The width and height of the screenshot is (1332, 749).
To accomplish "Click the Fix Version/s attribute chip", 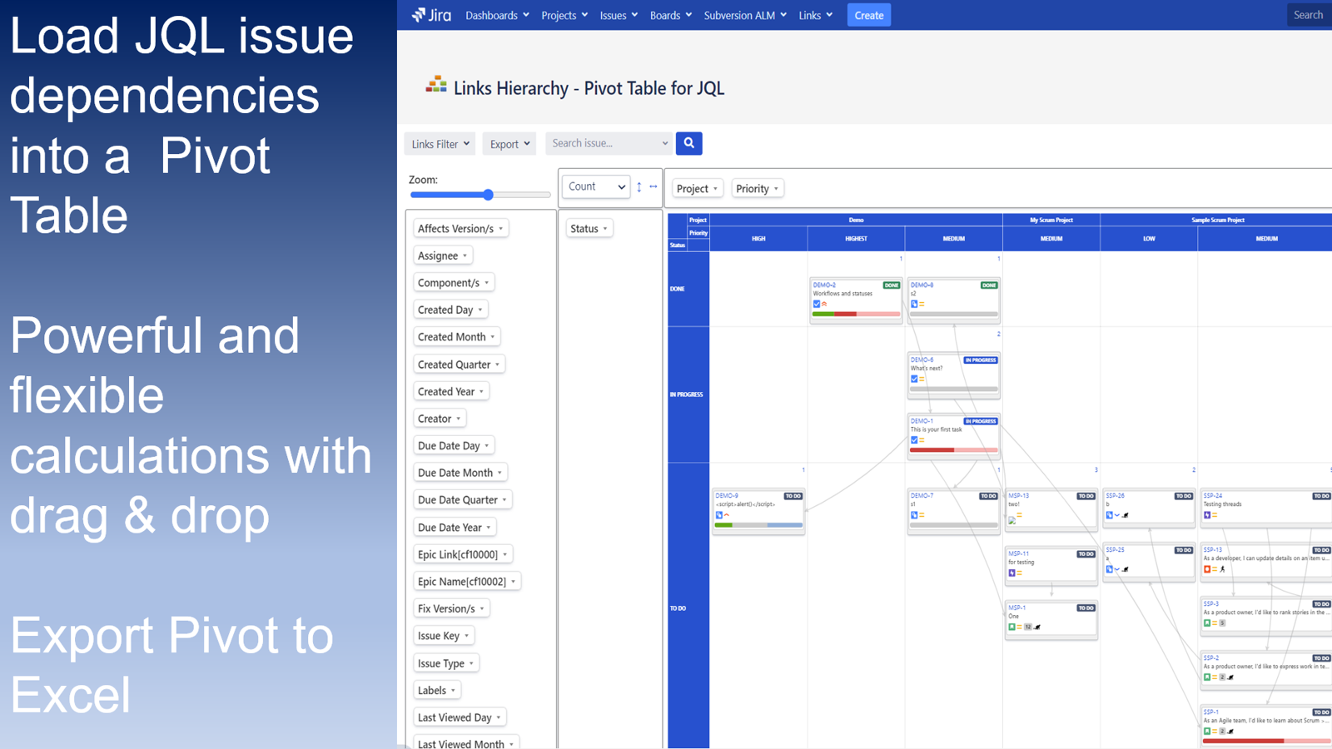I will coord(451,608).
